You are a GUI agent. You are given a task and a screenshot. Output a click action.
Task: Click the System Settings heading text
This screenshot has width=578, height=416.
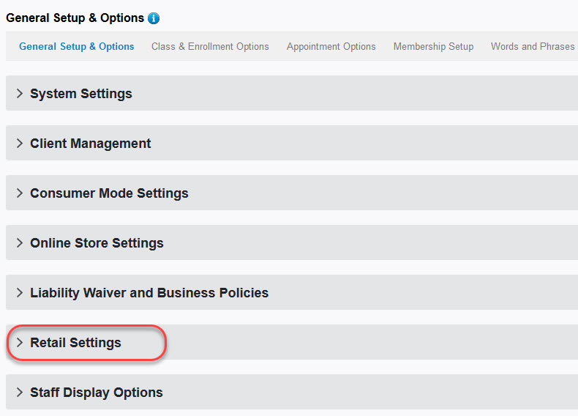pyautogui.click(x=81, y=94)
